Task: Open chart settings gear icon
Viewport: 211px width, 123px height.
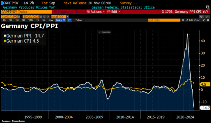Action: (x=208, y=20)
